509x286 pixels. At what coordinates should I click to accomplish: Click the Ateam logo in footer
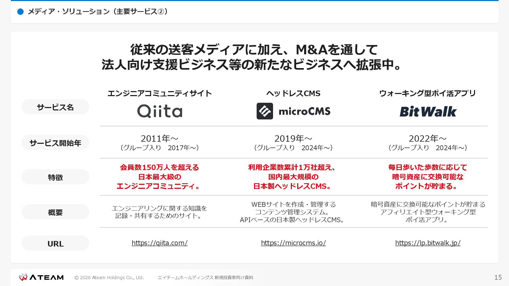pos(41,277)
